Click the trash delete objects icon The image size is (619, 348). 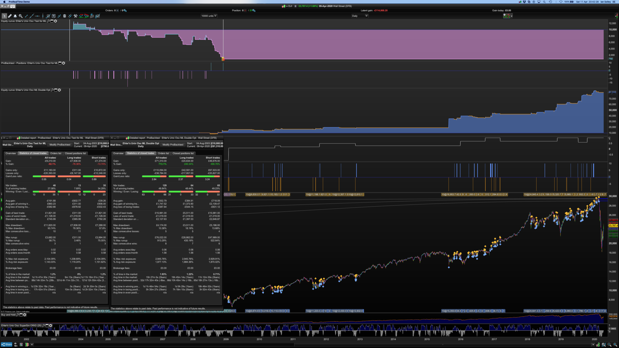pyautogui.click(x=64, y=16)
